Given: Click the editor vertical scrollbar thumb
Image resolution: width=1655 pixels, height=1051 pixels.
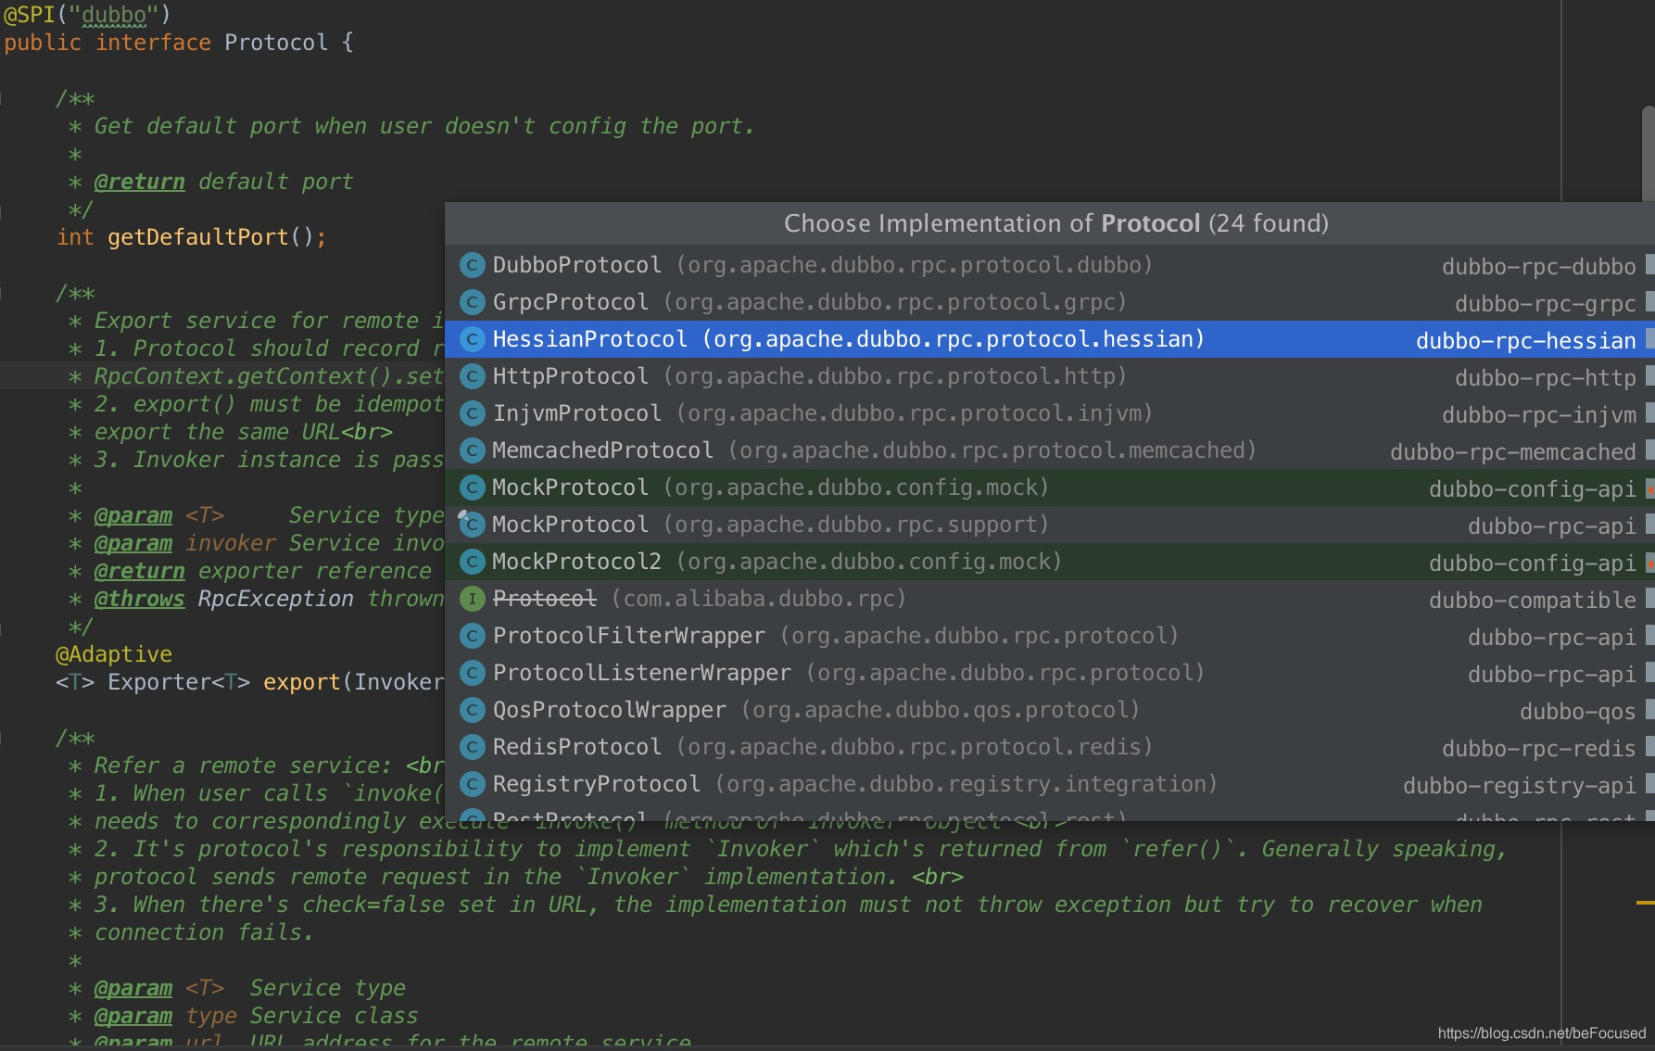Looking at the screenshot, I should tap(1649, 153).
